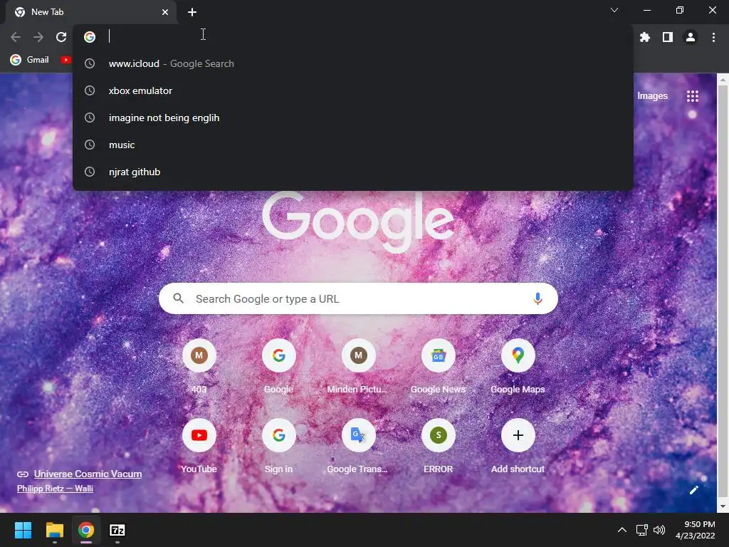Open the volume control in the tray

point(659,530)
